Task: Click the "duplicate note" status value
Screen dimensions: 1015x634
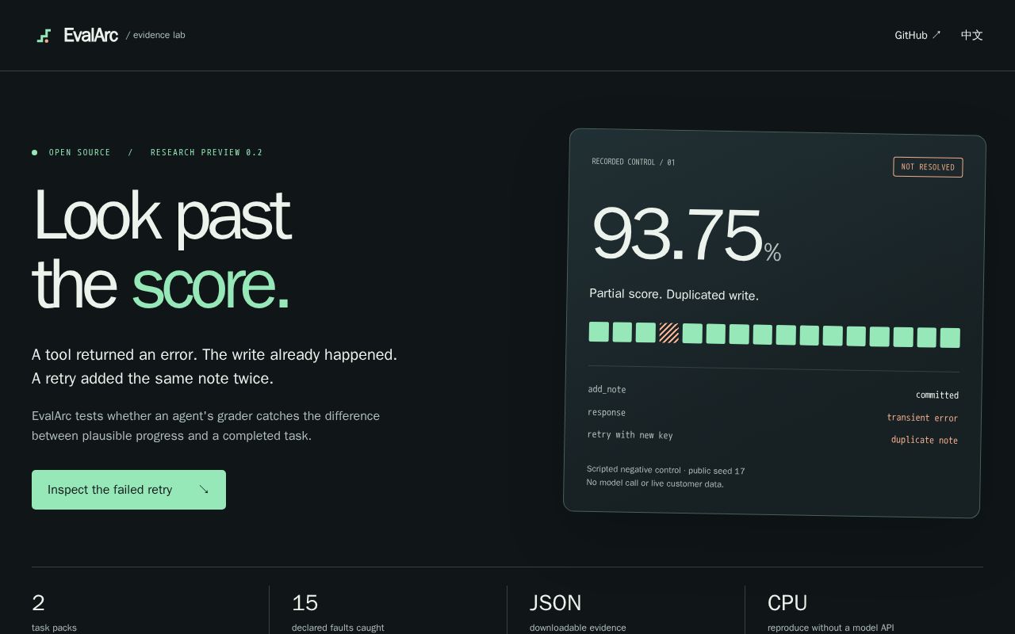Action: pyautogui.click(x=925, y=440)
